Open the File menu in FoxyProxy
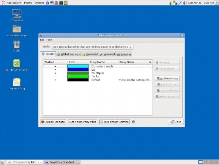The width and height of the screenshot is (219, 165). pyautogui.click(x=42, y=40)
